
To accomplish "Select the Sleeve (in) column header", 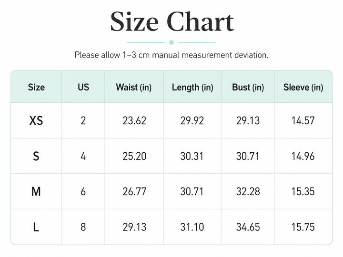I will pyautogui.click(x=303, y=88).
